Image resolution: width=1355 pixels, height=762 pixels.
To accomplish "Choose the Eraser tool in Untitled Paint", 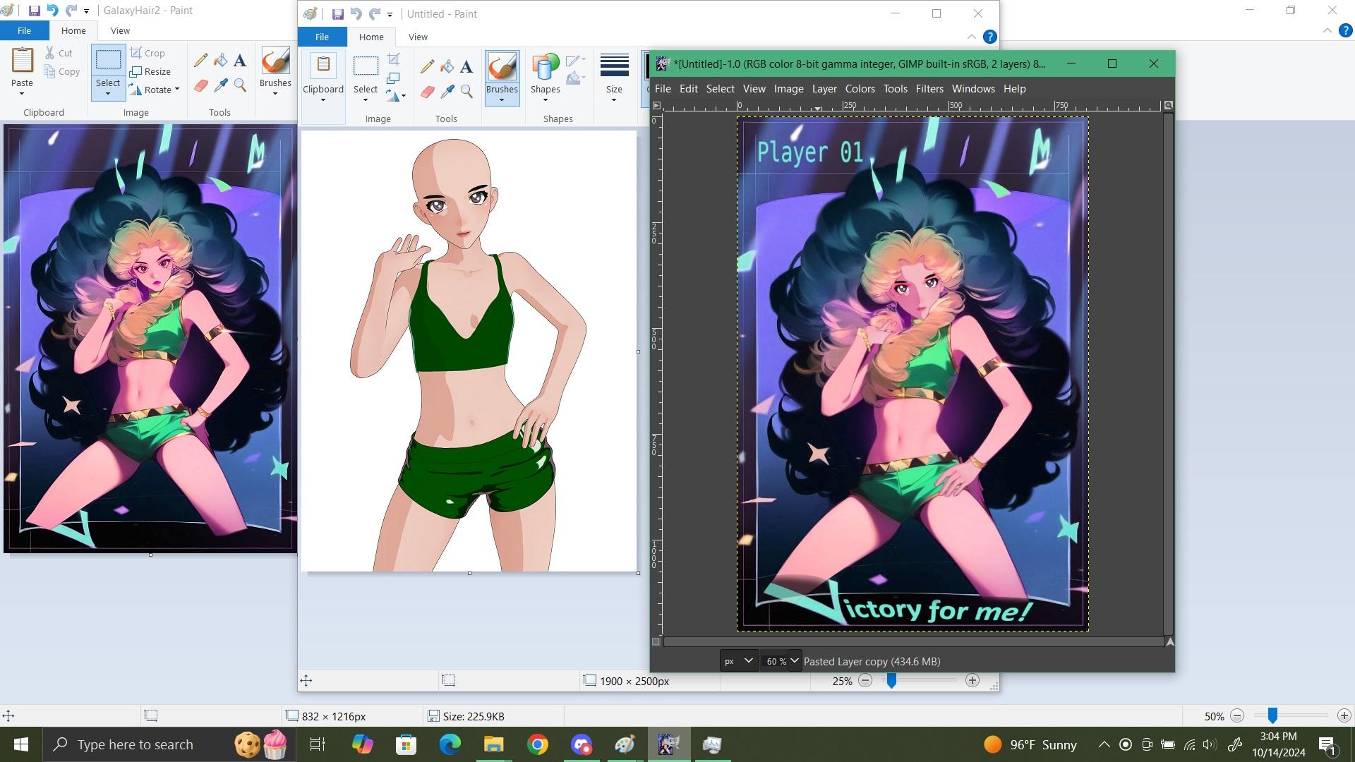I will point(427,92).
